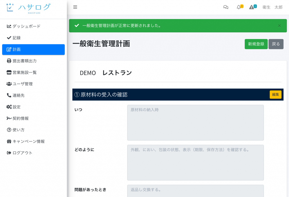
Task: Open 契約情報 menu item
Action: coord(33,118)
